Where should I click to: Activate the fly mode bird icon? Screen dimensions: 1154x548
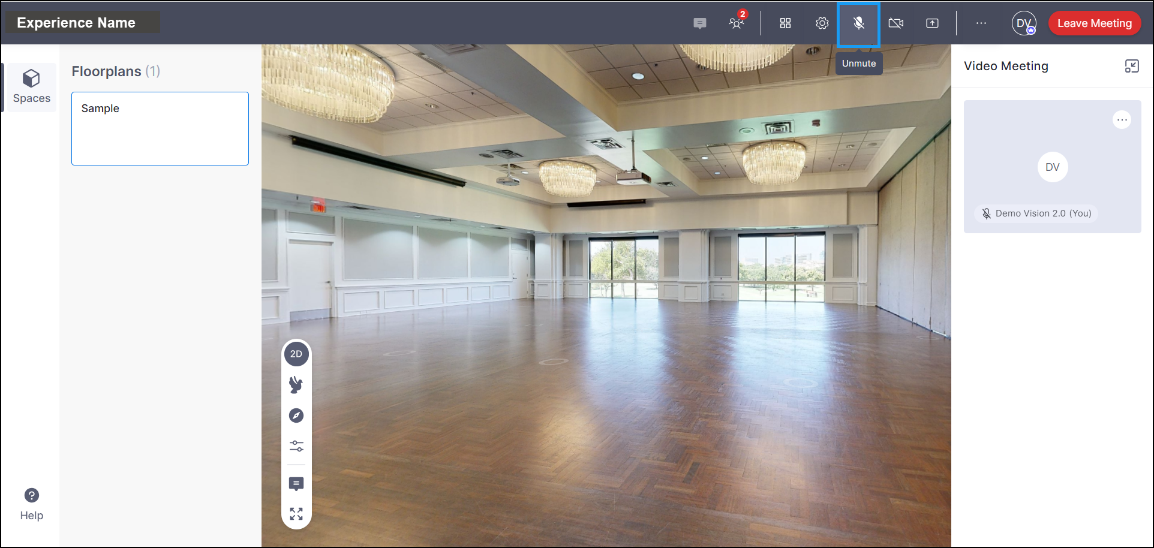point(296,384)
